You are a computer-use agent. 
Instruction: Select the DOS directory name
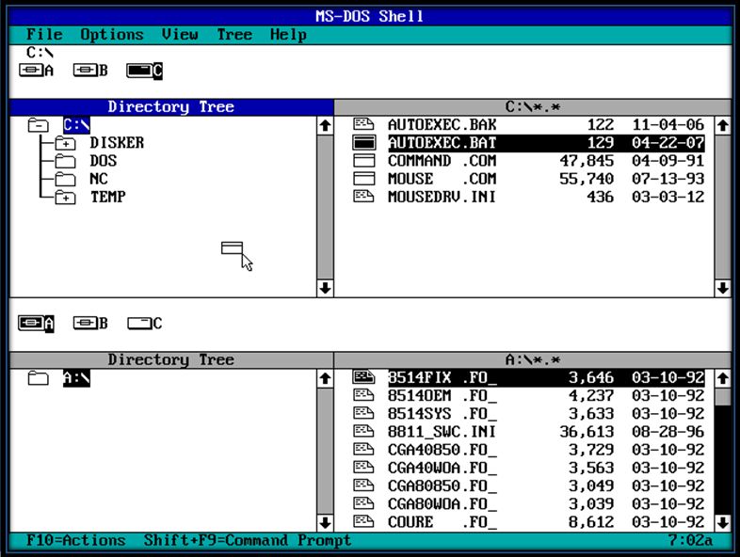coord(104,161)
